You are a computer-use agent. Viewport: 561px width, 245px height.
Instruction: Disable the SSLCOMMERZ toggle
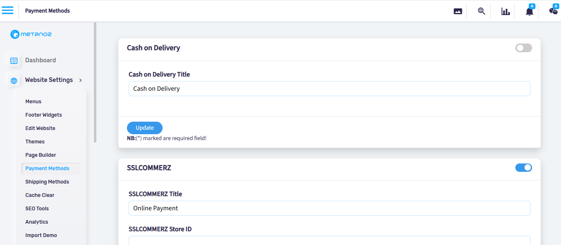point(523,168)
